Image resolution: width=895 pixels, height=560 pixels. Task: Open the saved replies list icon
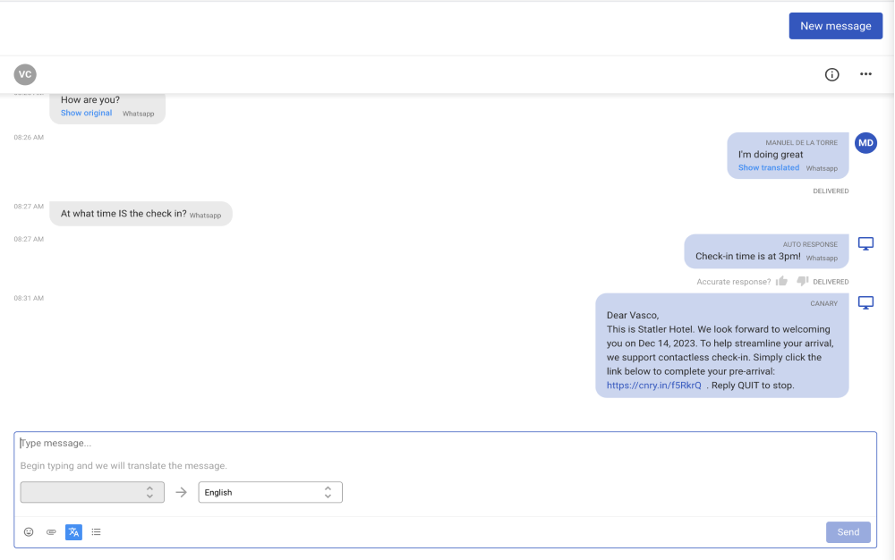point(96,532)
